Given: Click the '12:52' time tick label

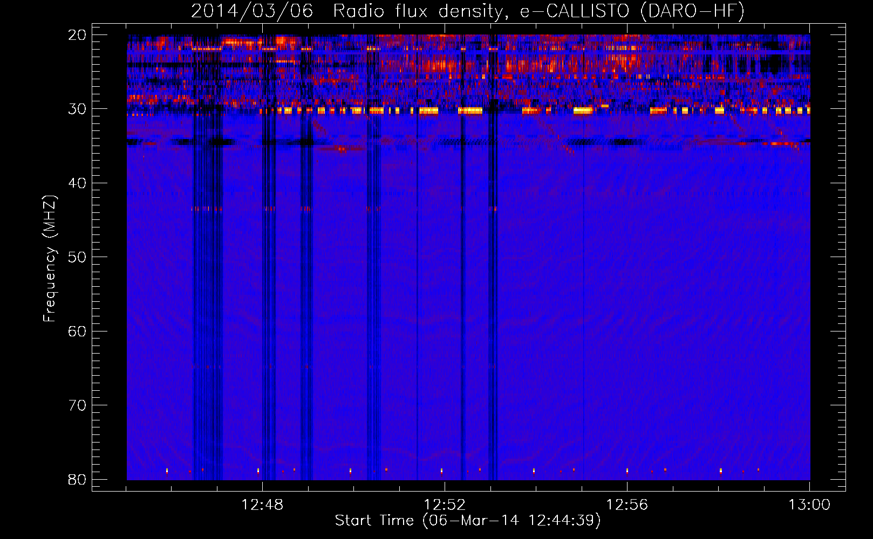Looking at the screenshot, I should point(445,505).
